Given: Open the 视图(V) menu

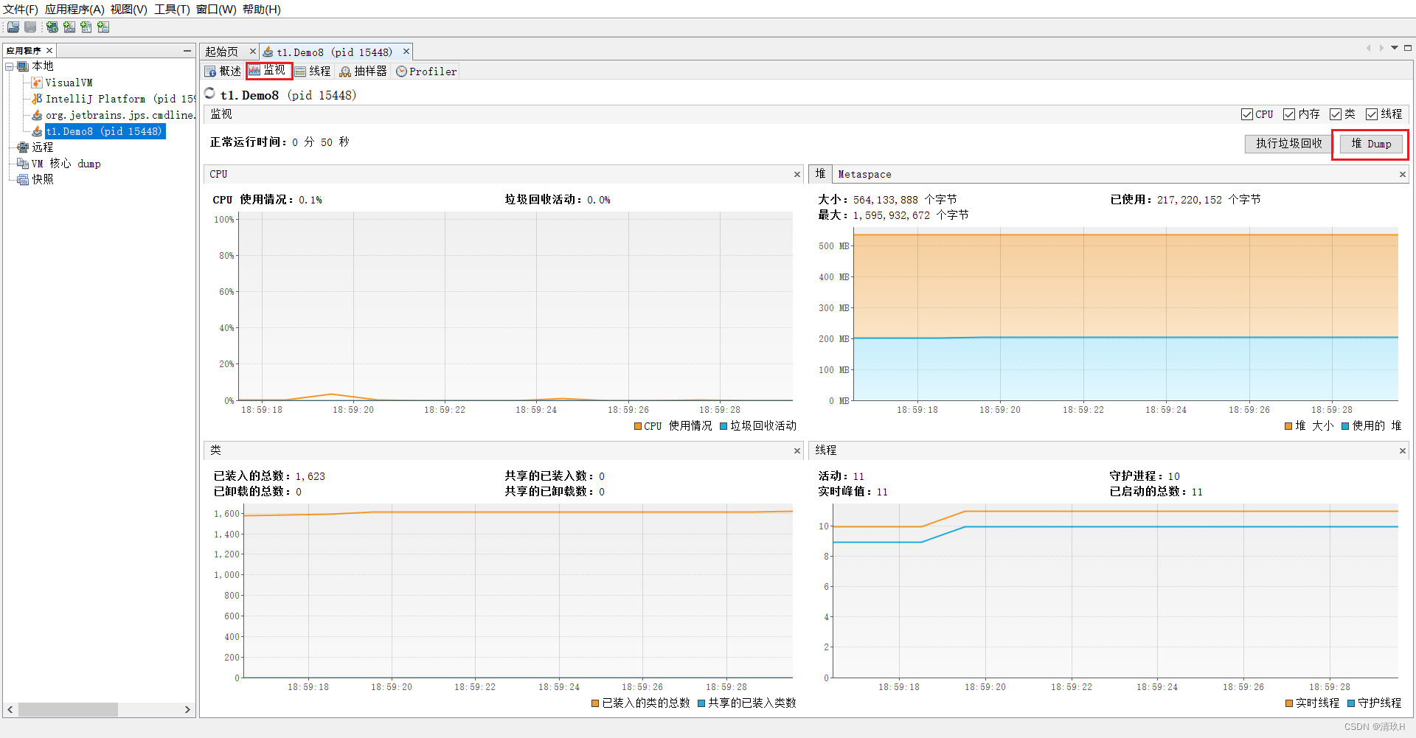Looking at the screenshot, I should click(129, 10).
